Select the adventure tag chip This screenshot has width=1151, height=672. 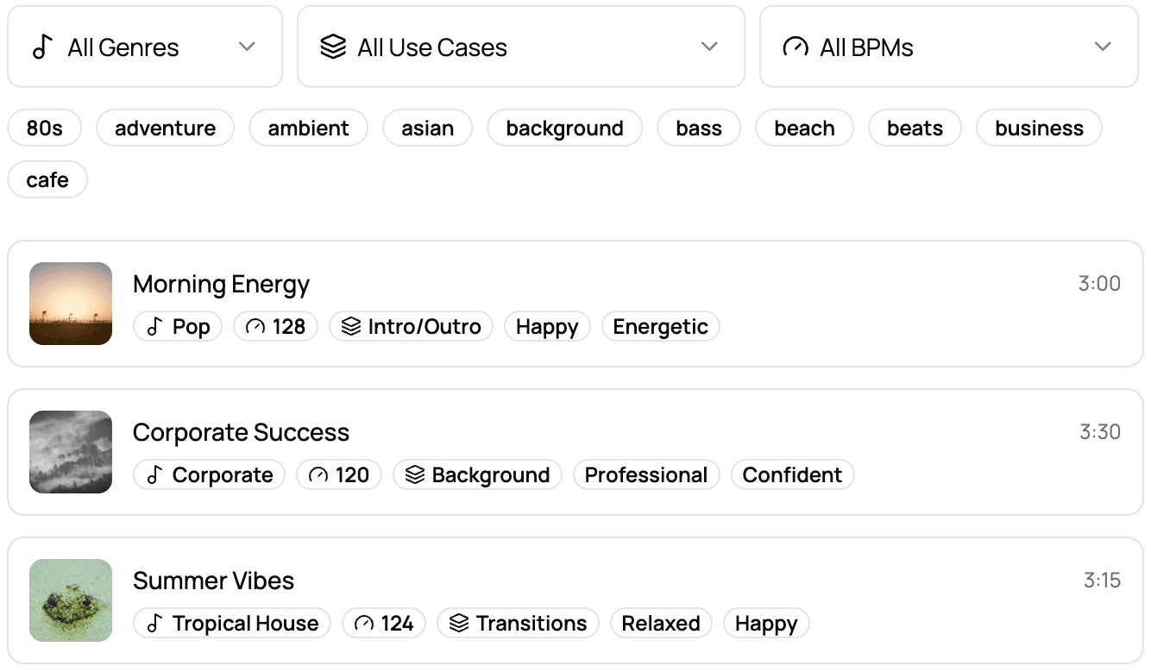click(x=165, y=129)
